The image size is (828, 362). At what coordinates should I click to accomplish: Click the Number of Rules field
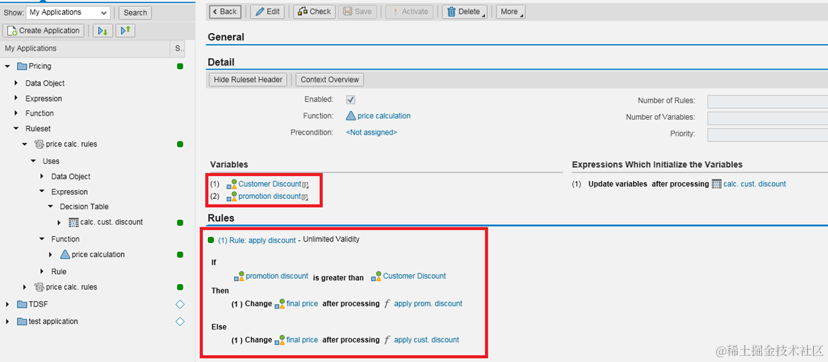coord(768,101)
